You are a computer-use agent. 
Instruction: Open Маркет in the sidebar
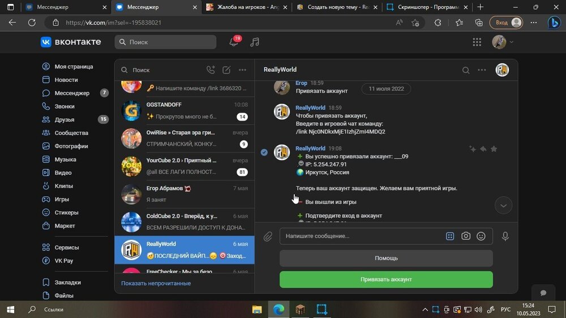click(x=65, y=226)
